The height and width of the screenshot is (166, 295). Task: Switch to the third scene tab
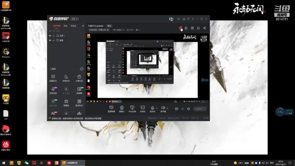pyautogui.click(x=73, y=26)
